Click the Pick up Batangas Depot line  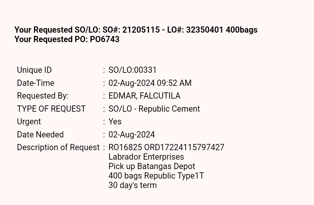(x=152, y=166)
